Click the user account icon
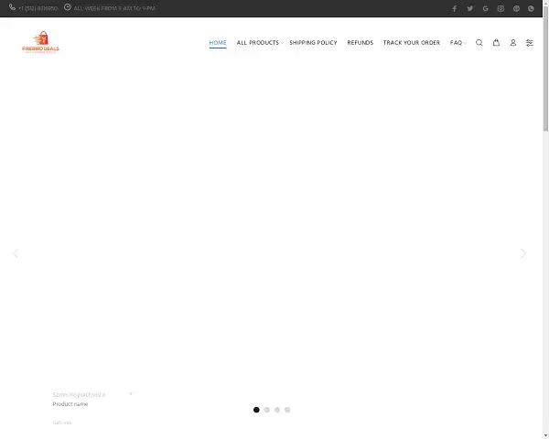549x439 pixels. pos(512,43)
